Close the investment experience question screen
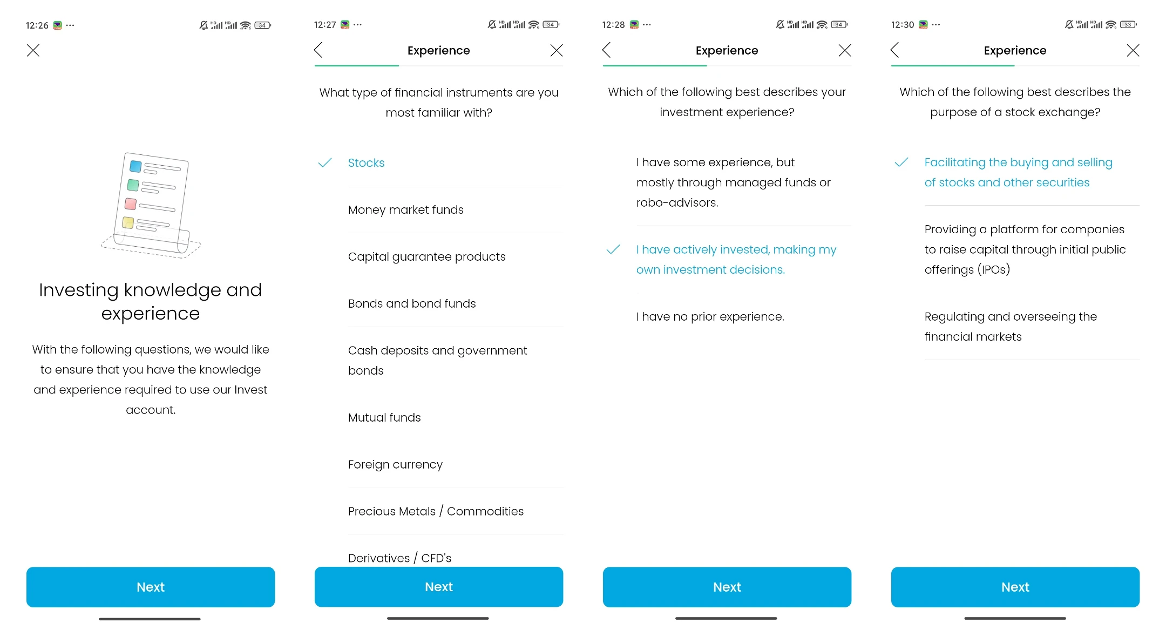The image size is (1166, 637). pyautogui.click(x=844, y=50)
